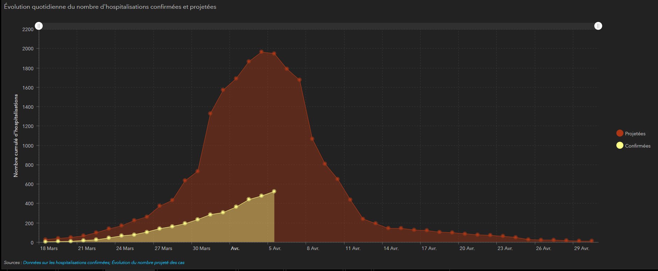Viewport: 658px width, 271px height.
Task: Open Évolution du nombre projeté des cas link
Action: pos(148,263)
